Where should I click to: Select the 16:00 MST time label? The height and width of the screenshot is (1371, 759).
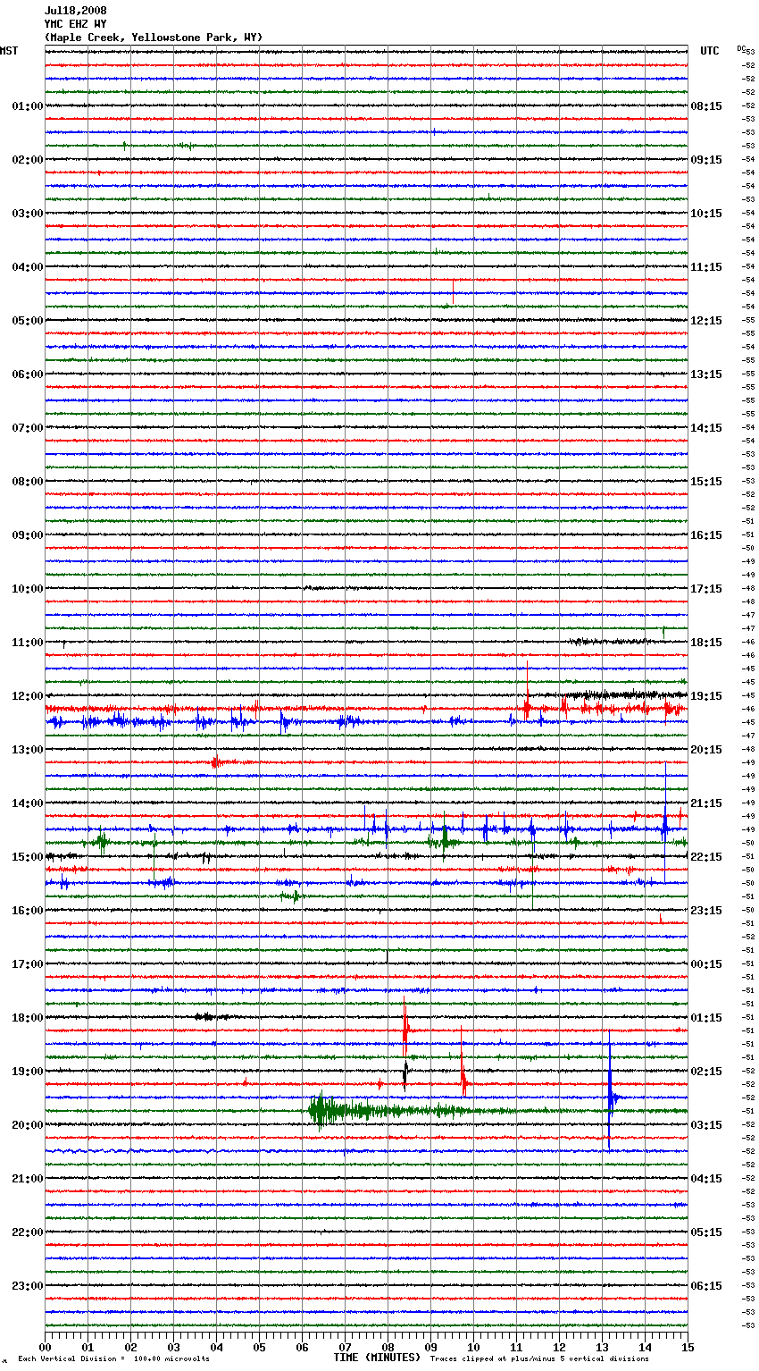tap(28, 911)
